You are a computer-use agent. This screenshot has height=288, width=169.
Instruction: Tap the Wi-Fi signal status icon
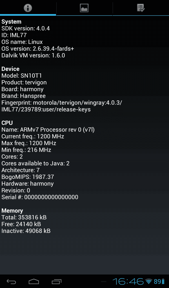tap(149, 281)
